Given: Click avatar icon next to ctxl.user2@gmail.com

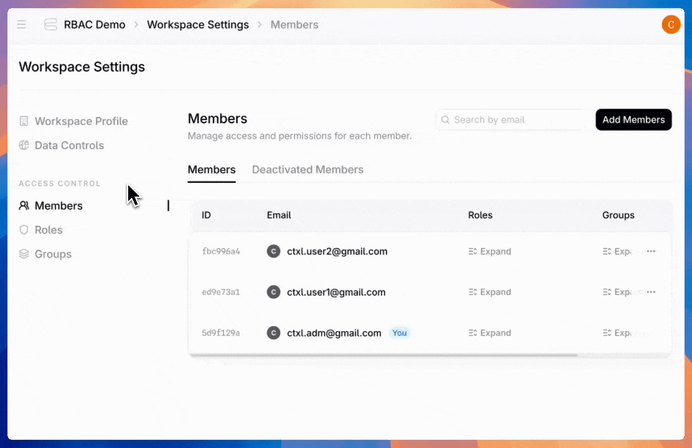Looking at the screenshot, I should click(x=273, y=251).
